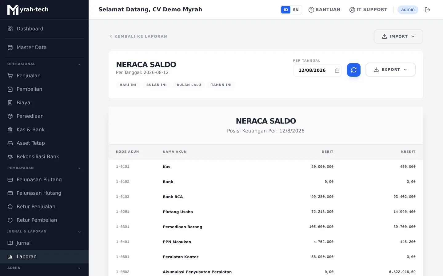Click the Per Tanggal date field
The height and width of the screenshot is (276, 443).
pyautogui.click(x=317, y=71)
